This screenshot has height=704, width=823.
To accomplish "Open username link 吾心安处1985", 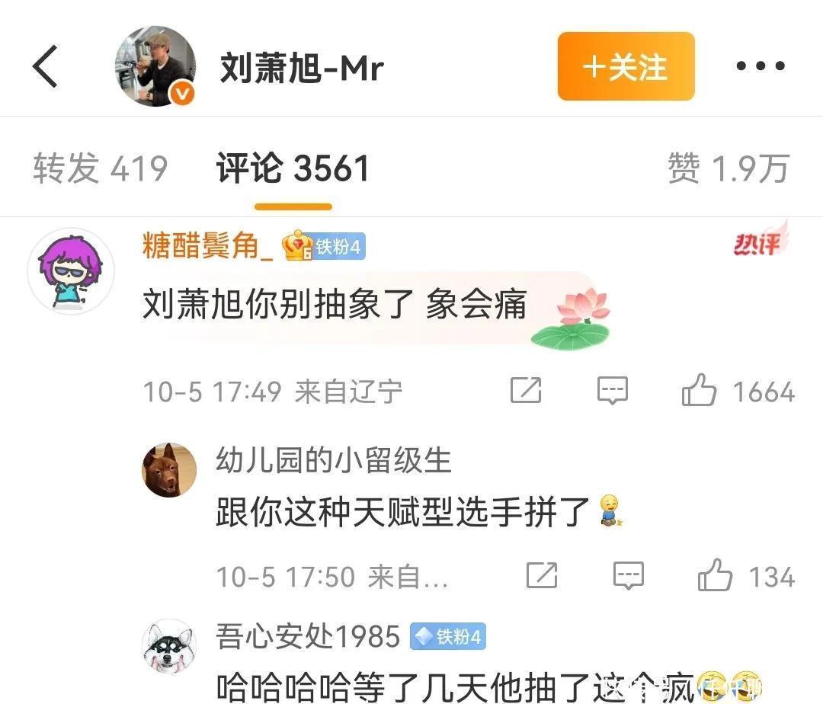I will [x=308, y=636].
